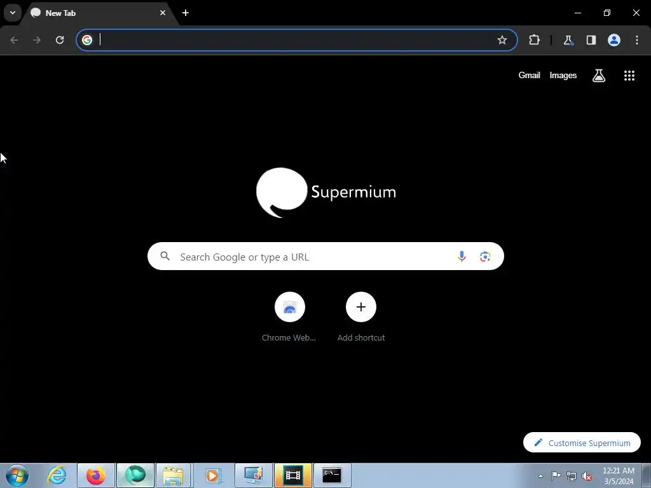Reload the current page
This screenshot has width=651, height=488.
60,40
